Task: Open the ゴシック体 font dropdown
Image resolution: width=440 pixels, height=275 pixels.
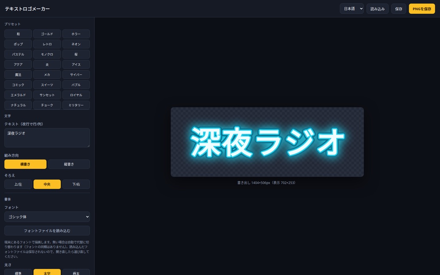Action: coord(47,217)
